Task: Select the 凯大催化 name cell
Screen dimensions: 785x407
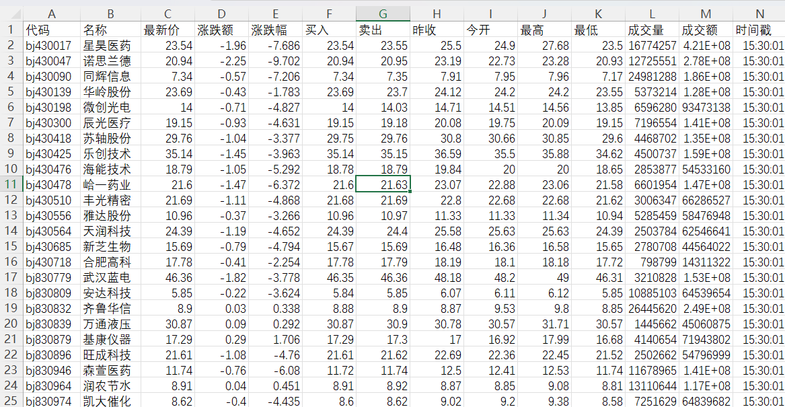Action: [x=110, y=400]
